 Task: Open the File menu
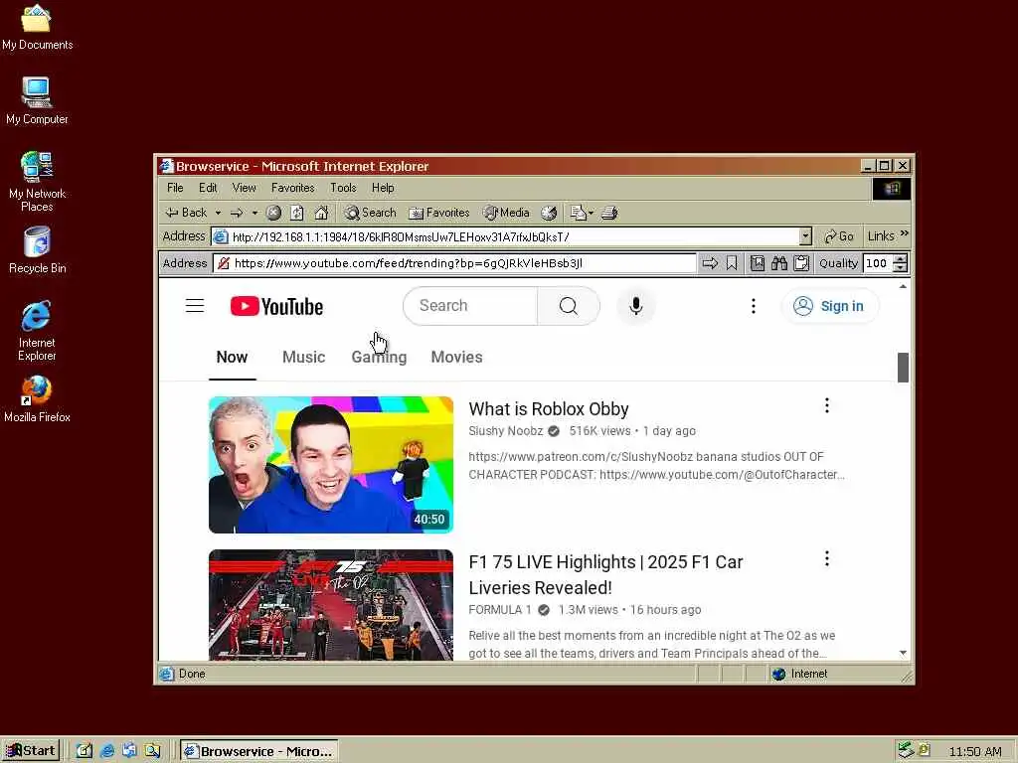[x=175, y=188]
